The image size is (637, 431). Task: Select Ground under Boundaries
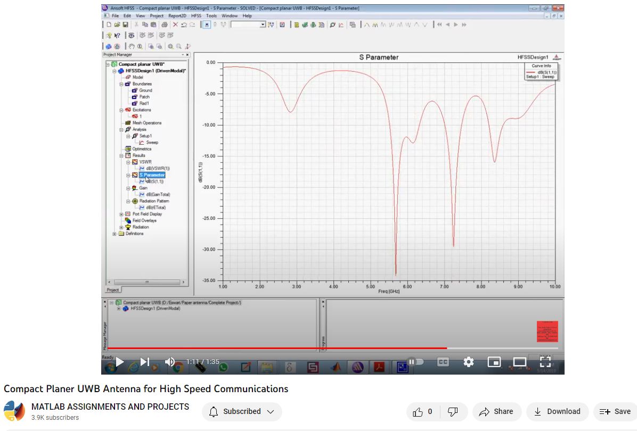tap(145, 90)
